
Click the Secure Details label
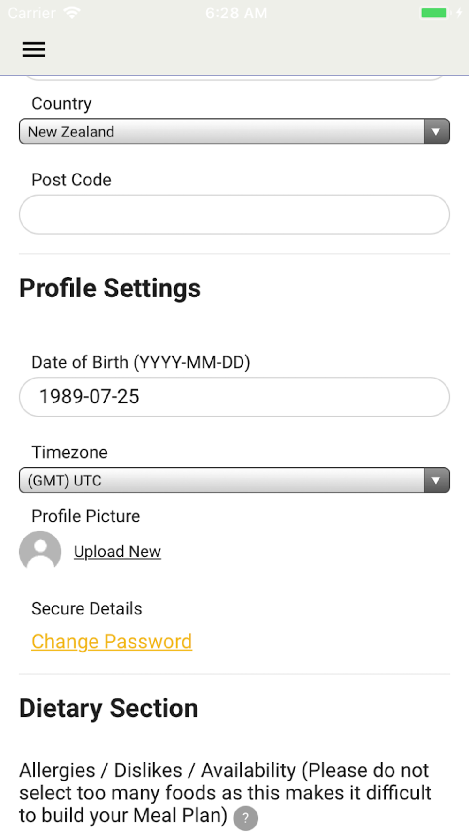pos(87,608)
